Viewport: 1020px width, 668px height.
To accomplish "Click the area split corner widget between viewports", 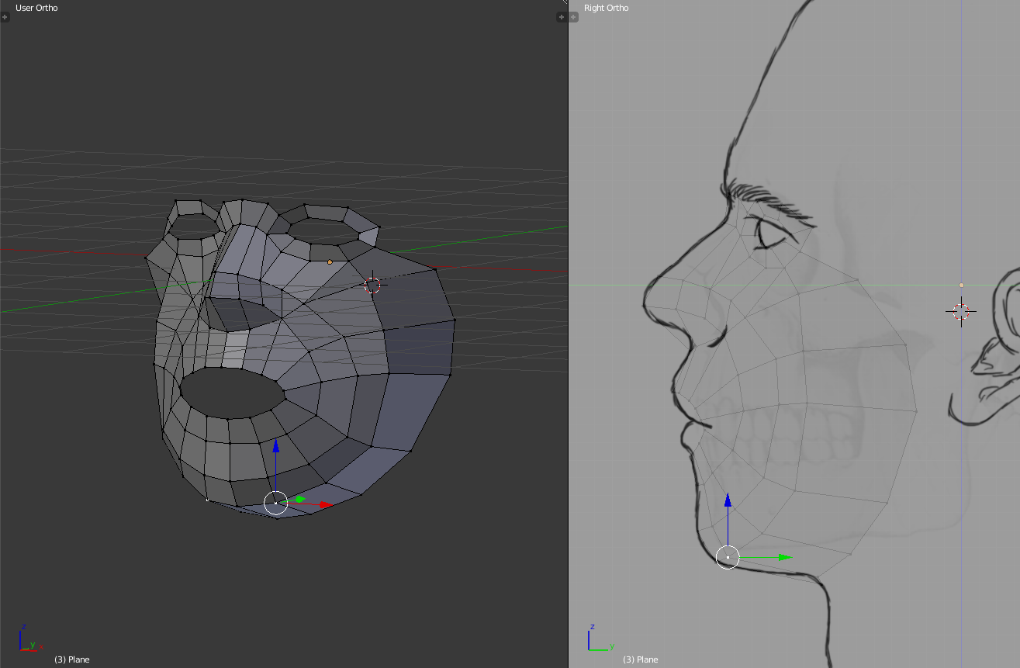I will [564, 3].
